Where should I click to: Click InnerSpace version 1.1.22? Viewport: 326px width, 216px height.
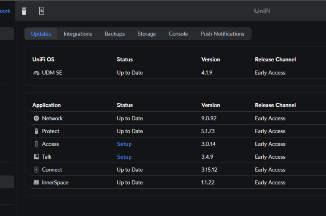point(208,183)
